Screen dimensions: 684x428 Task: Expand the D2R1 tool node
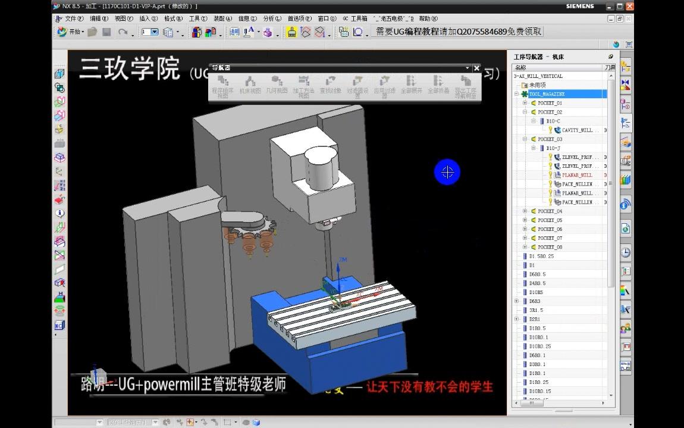(x=516, y=319)
